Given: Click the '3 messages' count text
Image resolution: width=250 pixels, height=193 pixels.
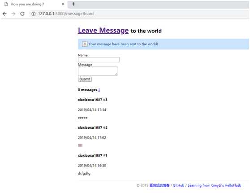Looking at the screenshot, I should click(87, 90).
